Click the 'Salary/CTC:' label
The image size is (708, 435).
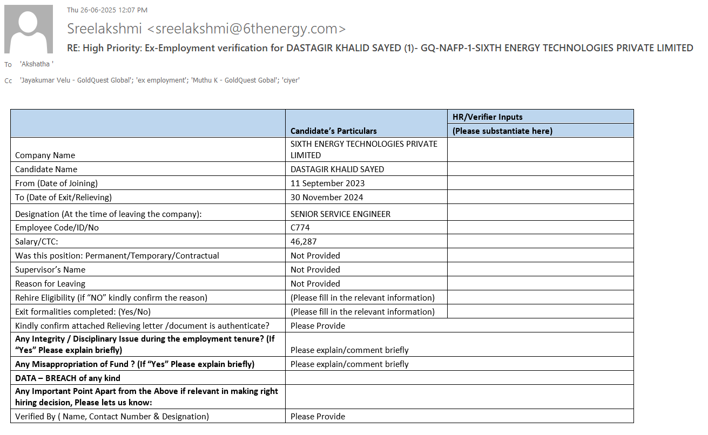(37, 242)
